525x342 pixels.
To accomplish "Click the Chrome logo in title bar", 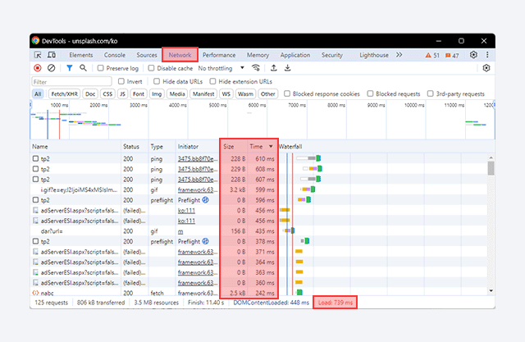I will (x=36, y=40).
